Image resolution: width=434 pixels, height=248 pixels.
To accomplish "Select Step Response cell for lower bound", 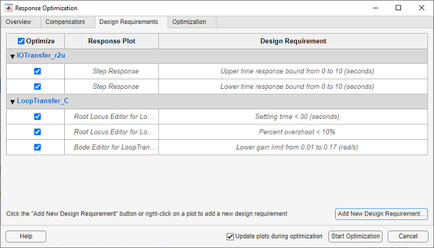I will pos(111,86).
